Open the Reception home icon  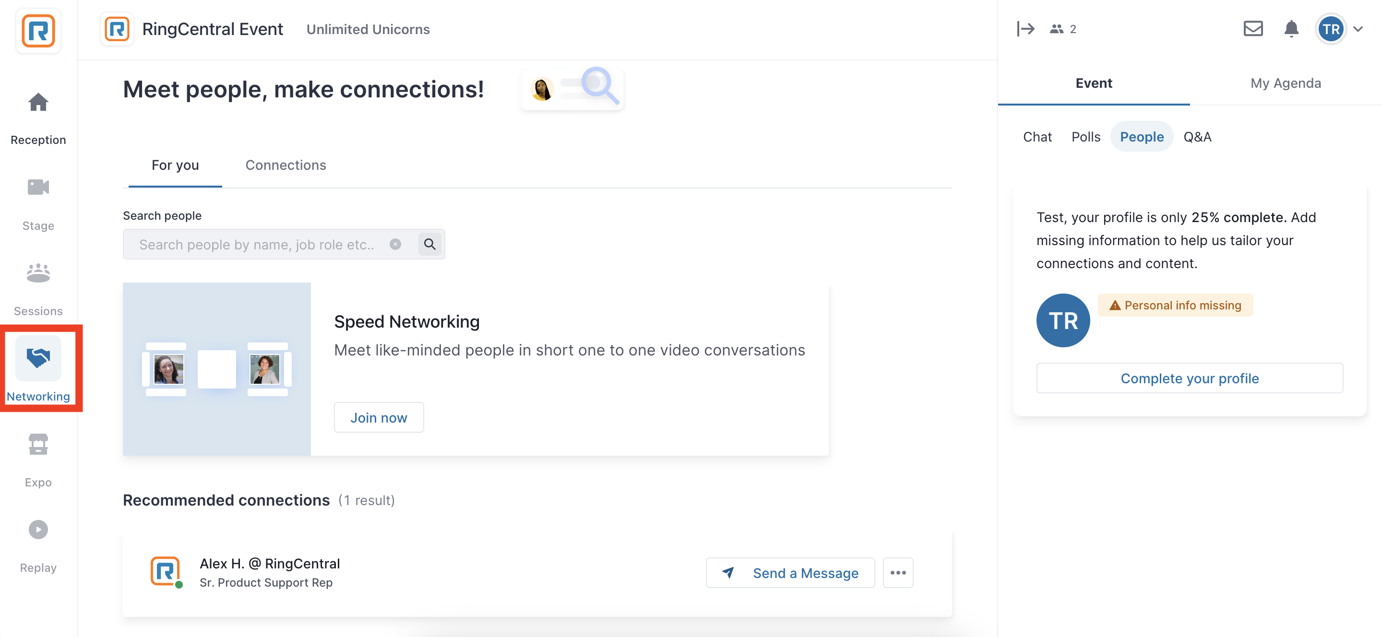point(38,102)
